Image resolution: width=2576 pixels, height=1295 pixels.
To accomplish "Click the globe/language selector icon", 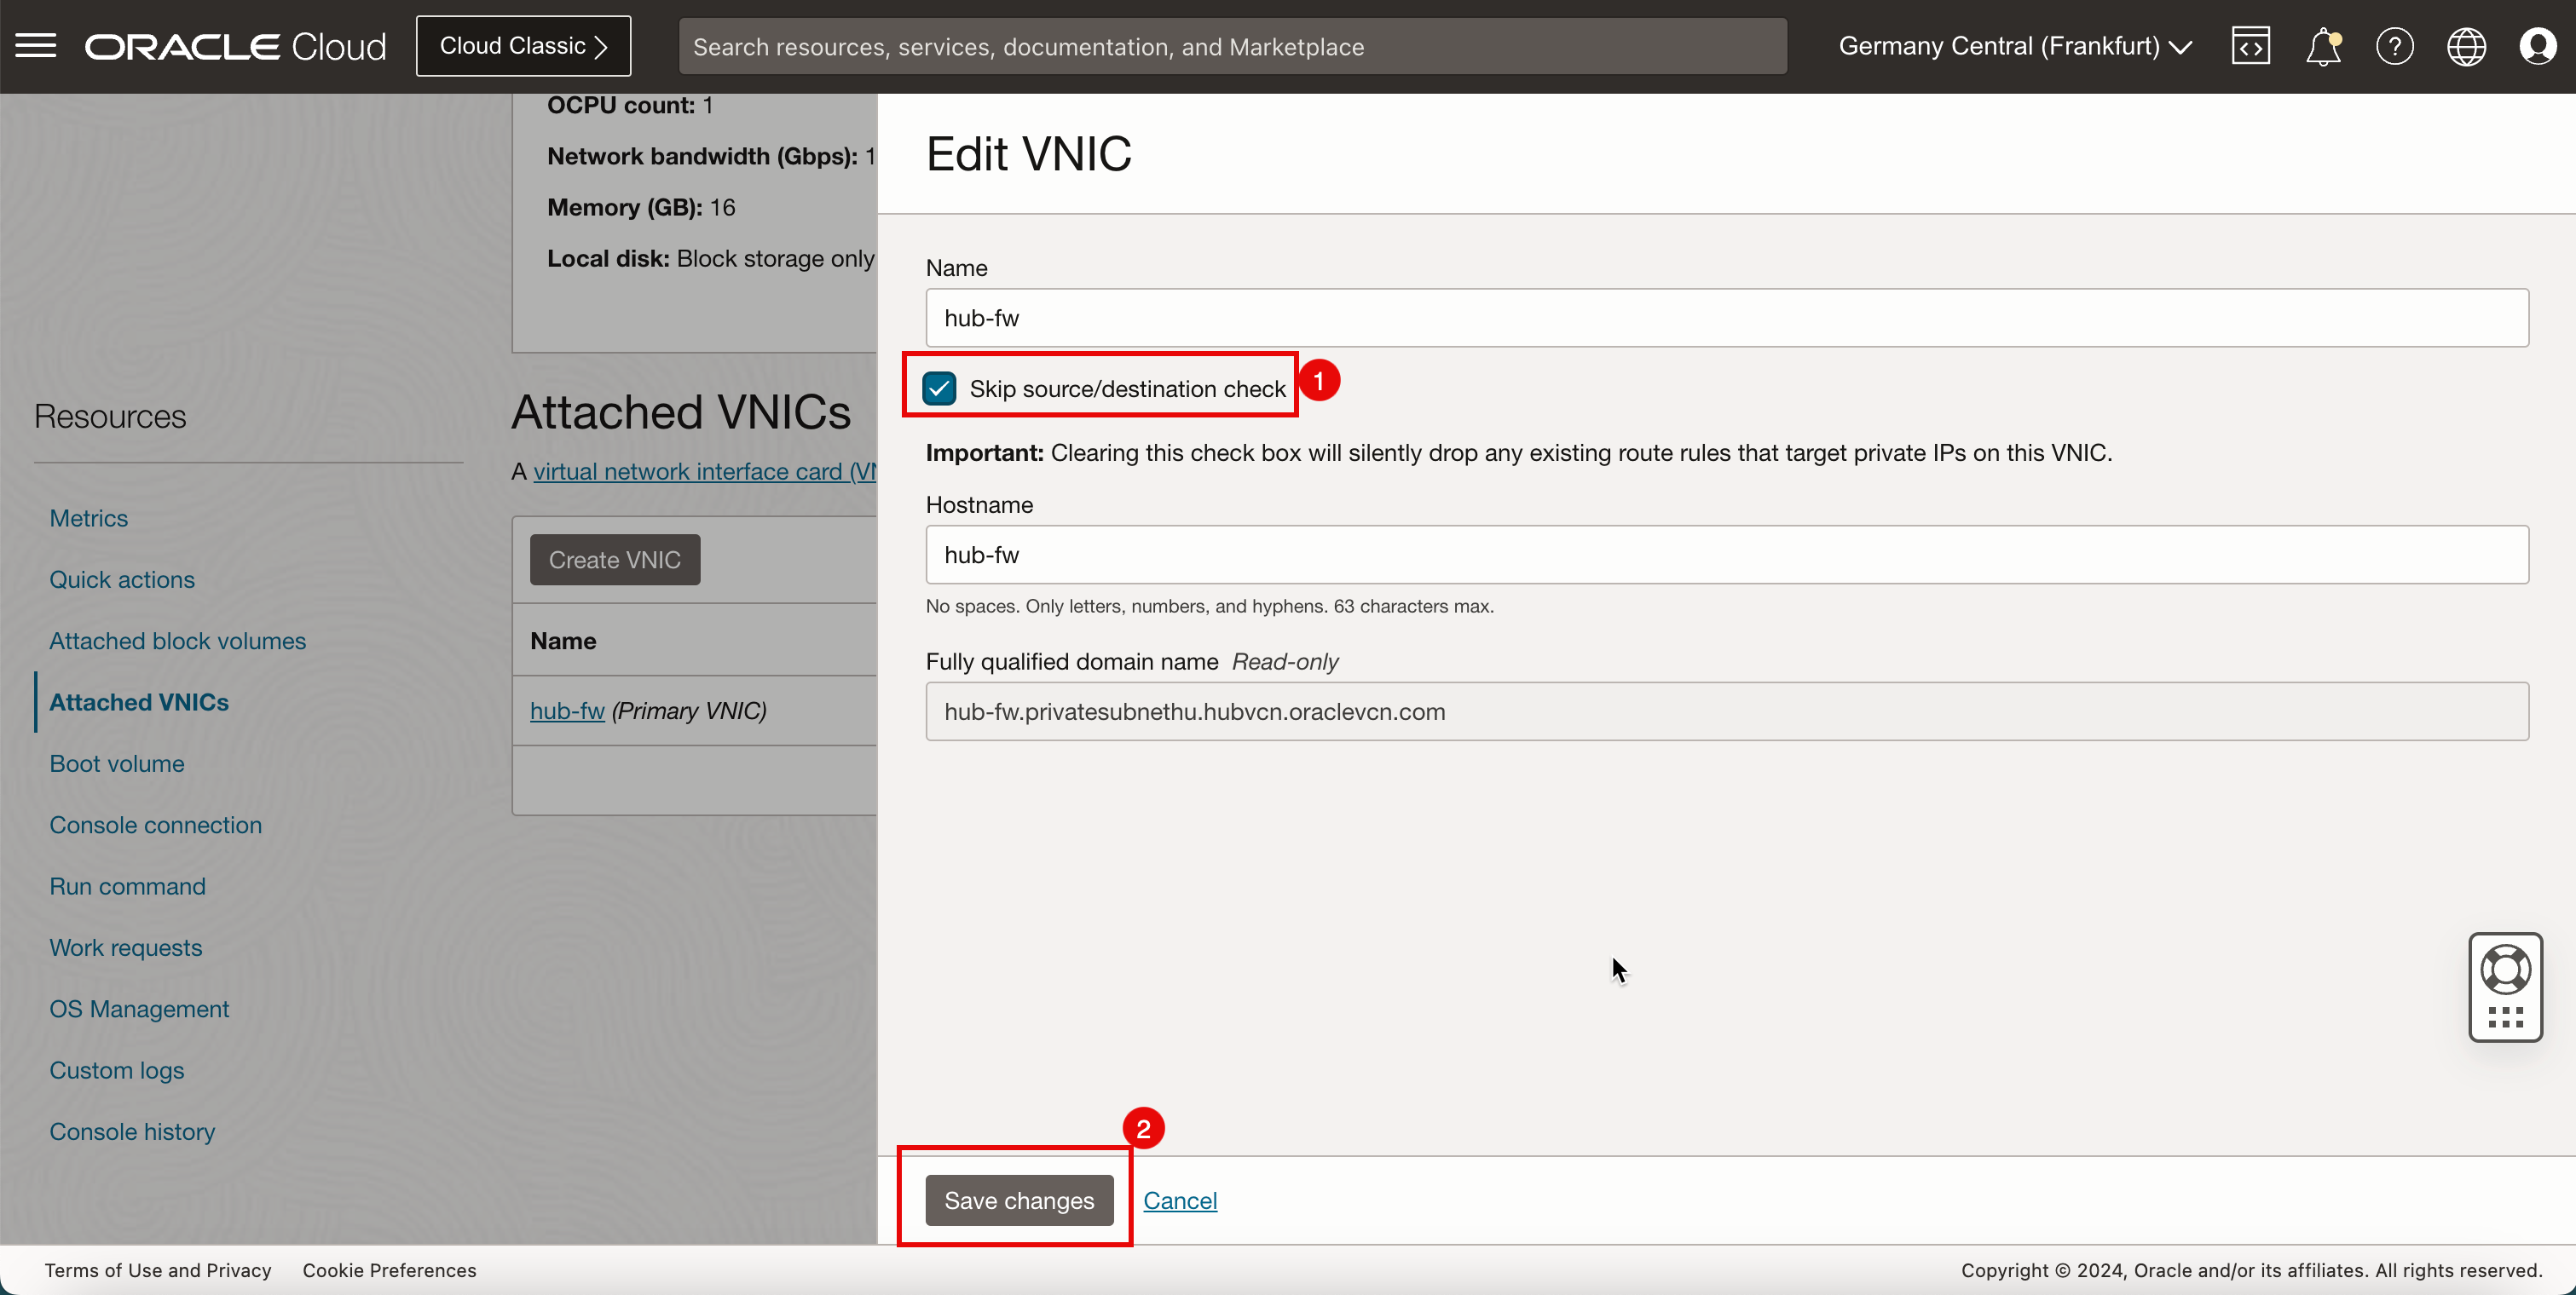I will tap(2465, 44).
